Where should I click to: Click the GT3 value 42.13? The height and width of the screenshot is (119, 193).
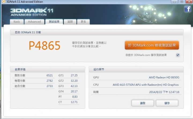click(x=74, y=86)
